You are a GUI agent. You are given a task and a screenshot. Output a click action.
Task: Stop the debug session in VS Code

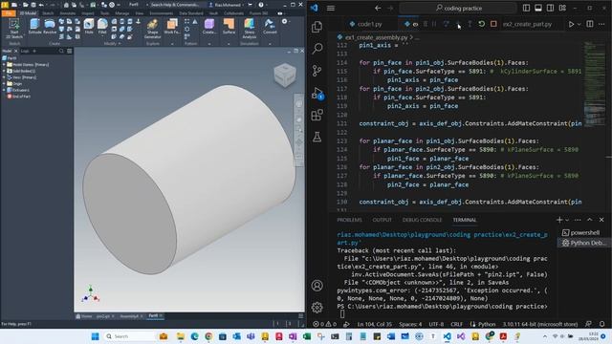pyautogui.click(x=493, y=24)
